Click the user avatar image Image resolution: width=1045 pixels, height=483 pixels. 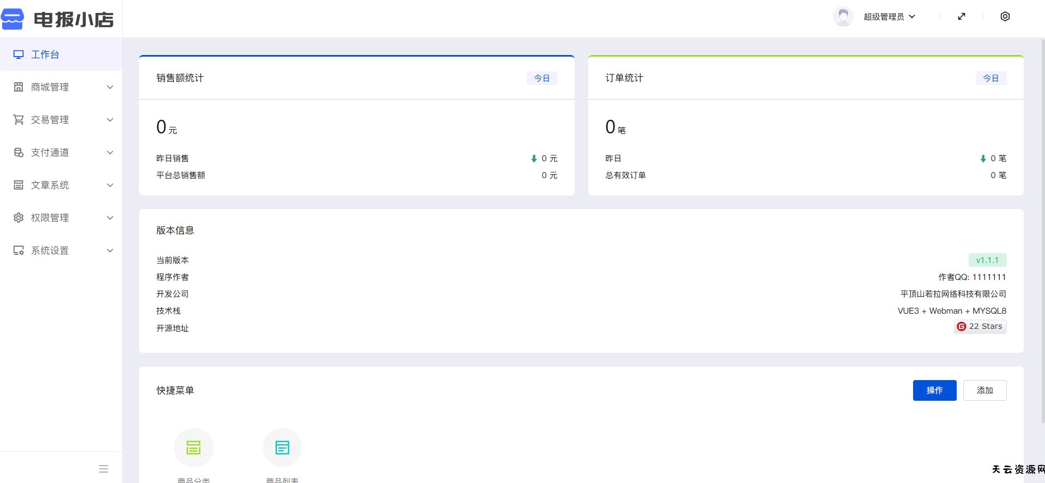(843, 16)
